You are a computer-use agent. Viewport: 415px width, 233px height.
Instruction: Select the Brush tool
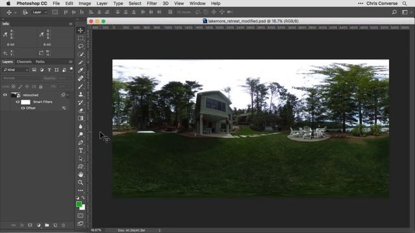coord(80,86)
